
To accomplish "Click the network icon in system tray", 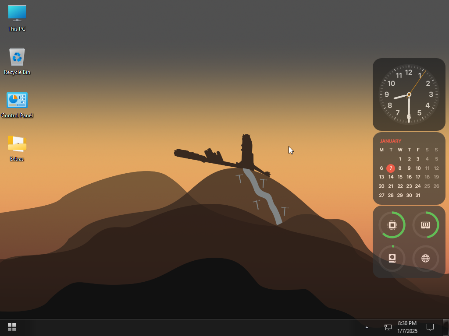I will (388, 327).
